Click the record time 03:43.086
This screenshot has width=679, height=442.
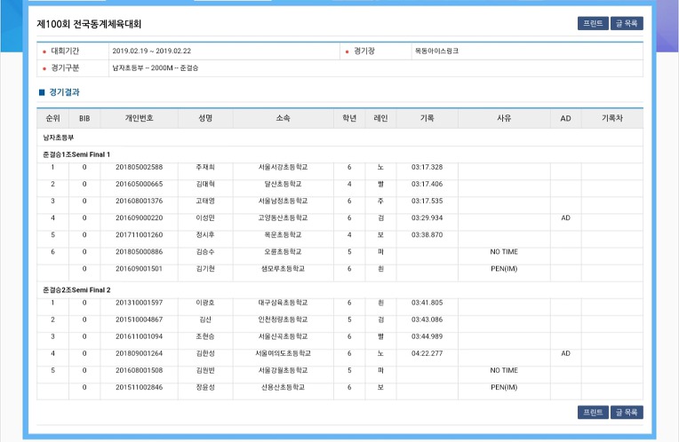tap(427, 320)
